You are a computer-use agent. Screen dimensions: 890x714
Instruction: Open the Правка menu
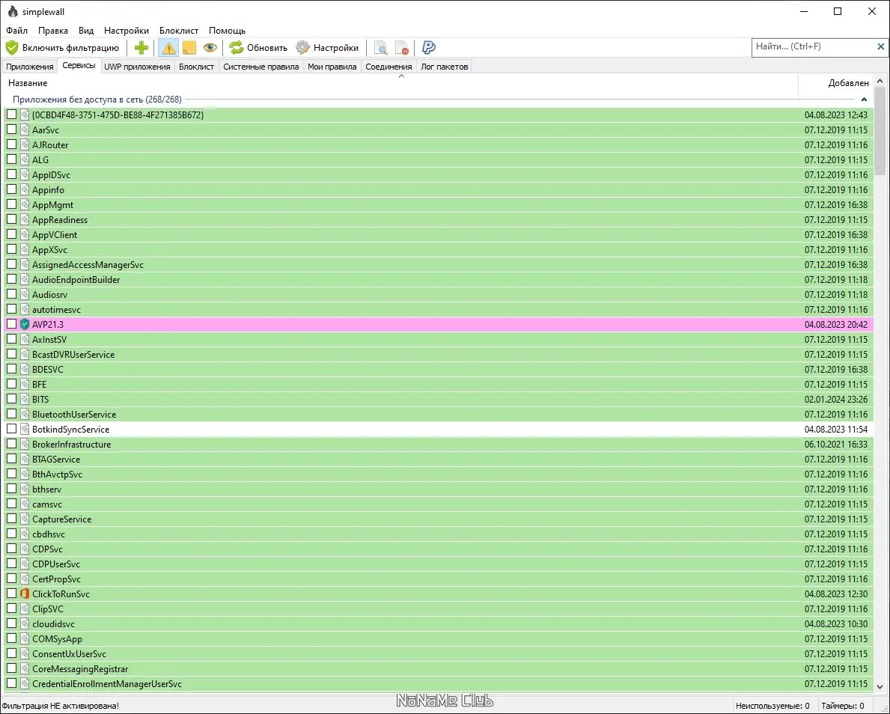coord(53,31)
